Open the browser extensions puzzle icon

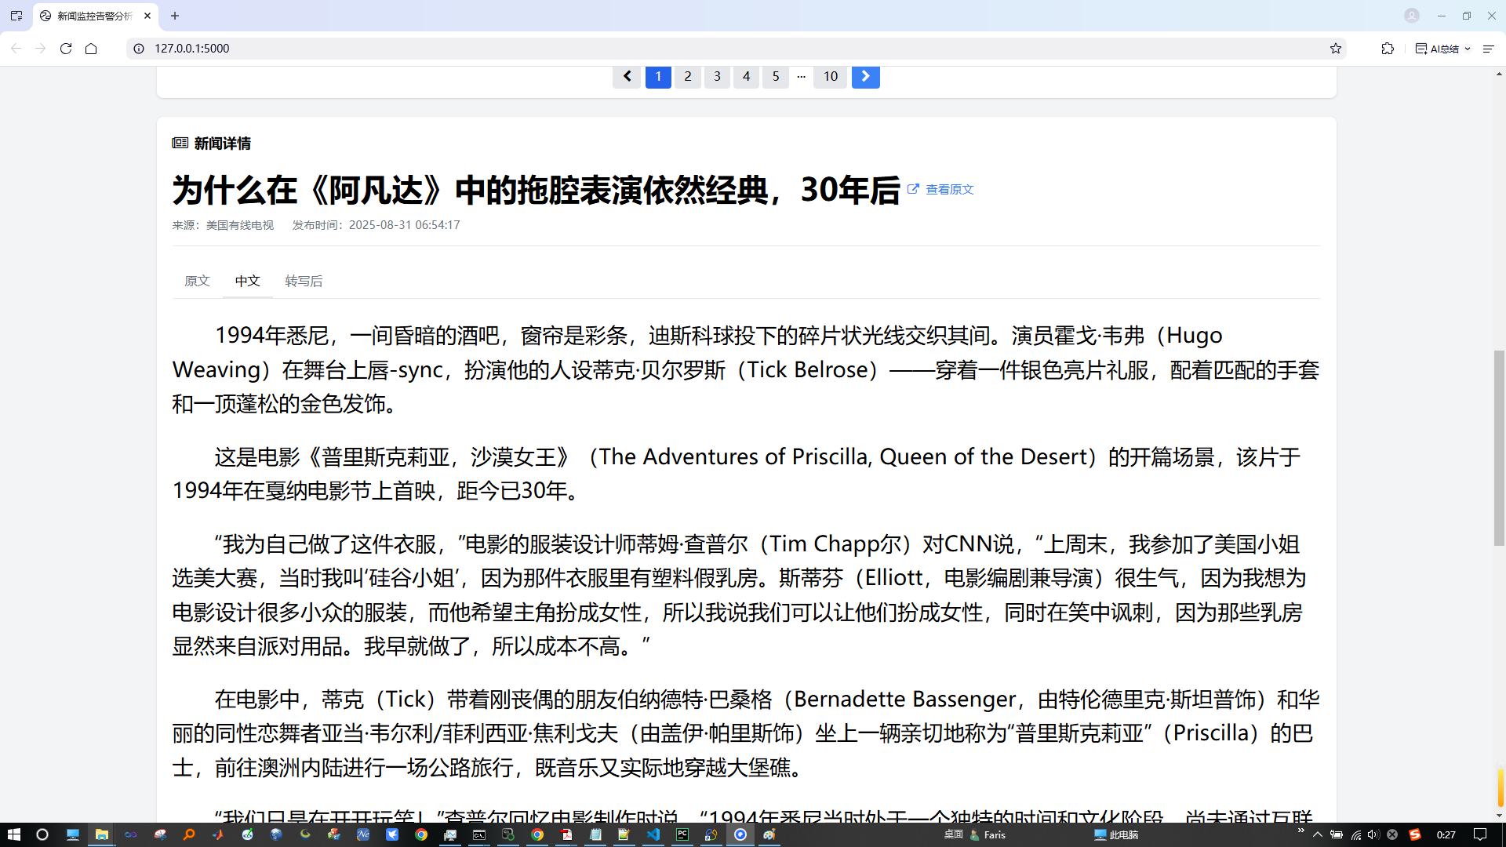pyautogui.click(x=1388, y=49)
